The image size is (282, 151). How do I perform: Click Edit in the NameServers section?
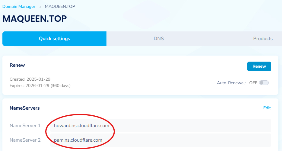coord(267,108)
